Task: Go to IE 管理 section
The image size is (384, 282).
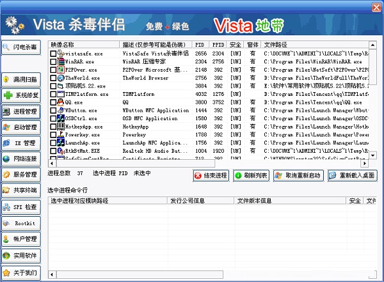Action: point(21,143)
